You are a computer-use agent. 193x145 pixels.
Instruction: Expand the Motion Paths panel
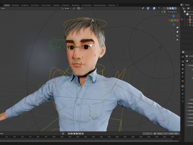click(x=189, y=111)
